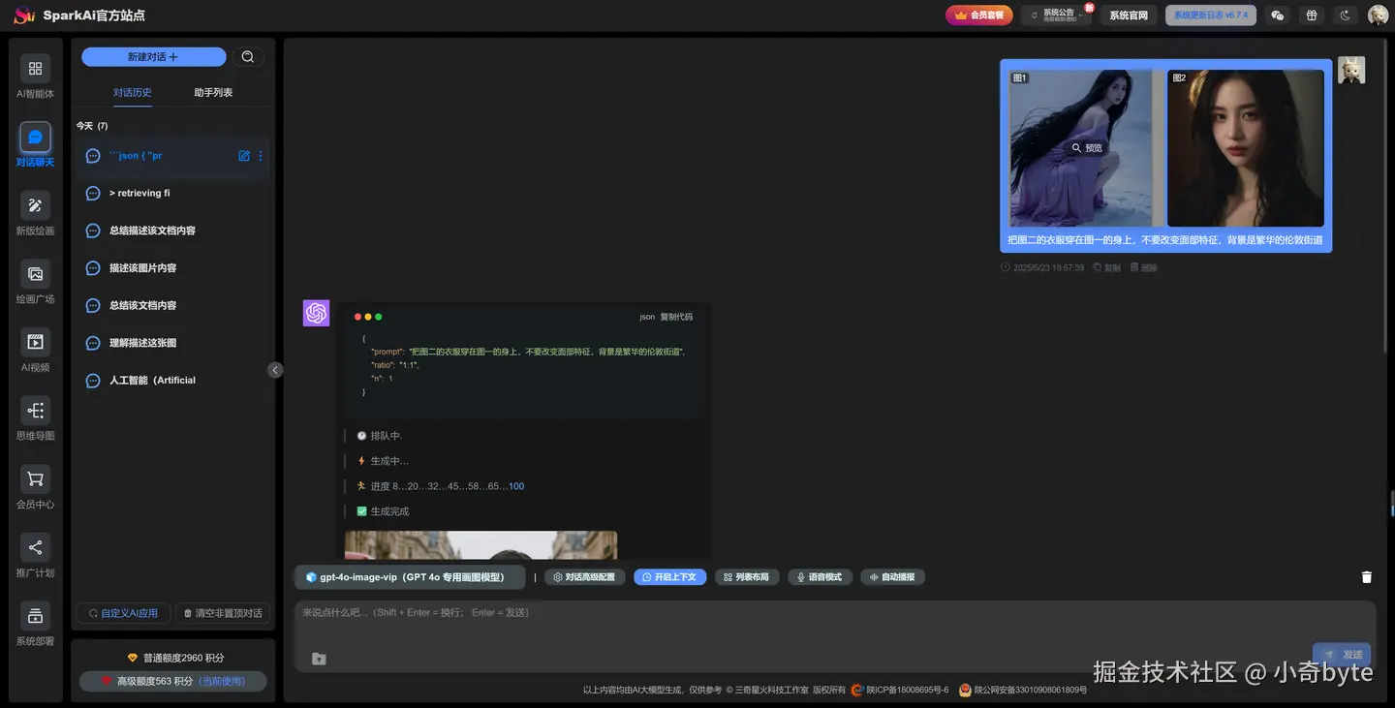Click 复制代码 above the JSON block
The width and height of the screenshot is (1395, 708).
[676, 317]
